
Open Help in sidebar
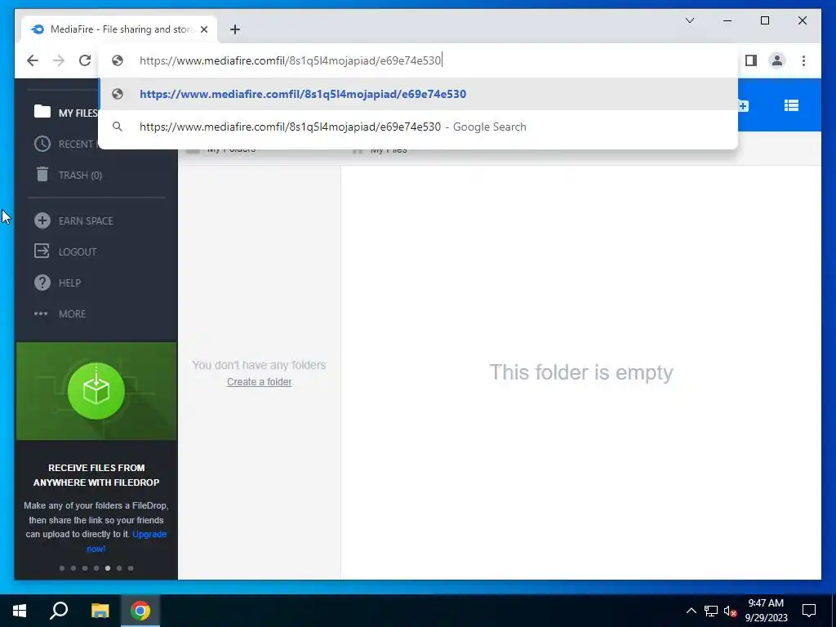click(58, 282)
